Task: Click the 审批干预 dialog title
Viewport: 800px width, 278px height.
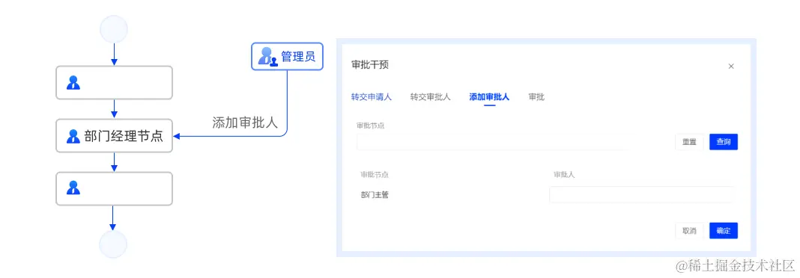Action: point(370,65)
